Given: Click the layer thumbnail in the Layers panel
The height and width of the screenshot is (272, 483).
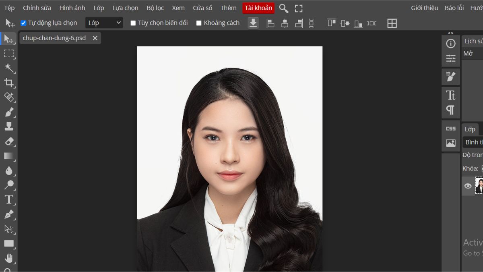Looking at the screenshot, I should tap(480, 186).
